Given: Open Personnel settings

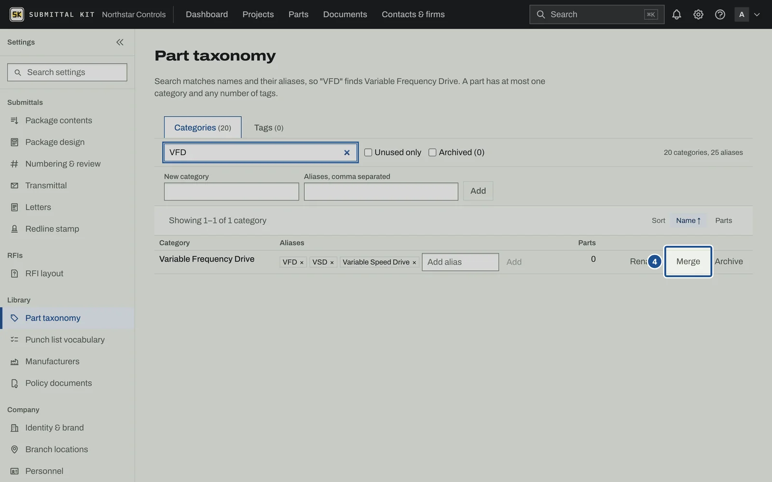Looking at the screenshot, I should click(x=67, y=471).
